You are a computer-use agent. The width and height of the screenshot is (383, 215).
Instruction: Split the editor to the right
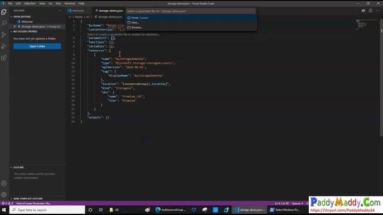point(370,11)
